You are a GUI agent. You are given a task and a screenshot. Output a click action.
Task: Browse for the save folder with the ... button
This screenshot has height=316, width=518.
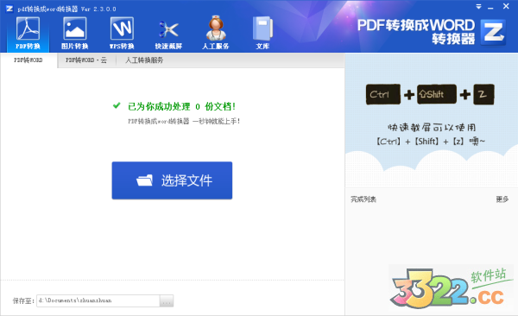(x=167, y=300)
